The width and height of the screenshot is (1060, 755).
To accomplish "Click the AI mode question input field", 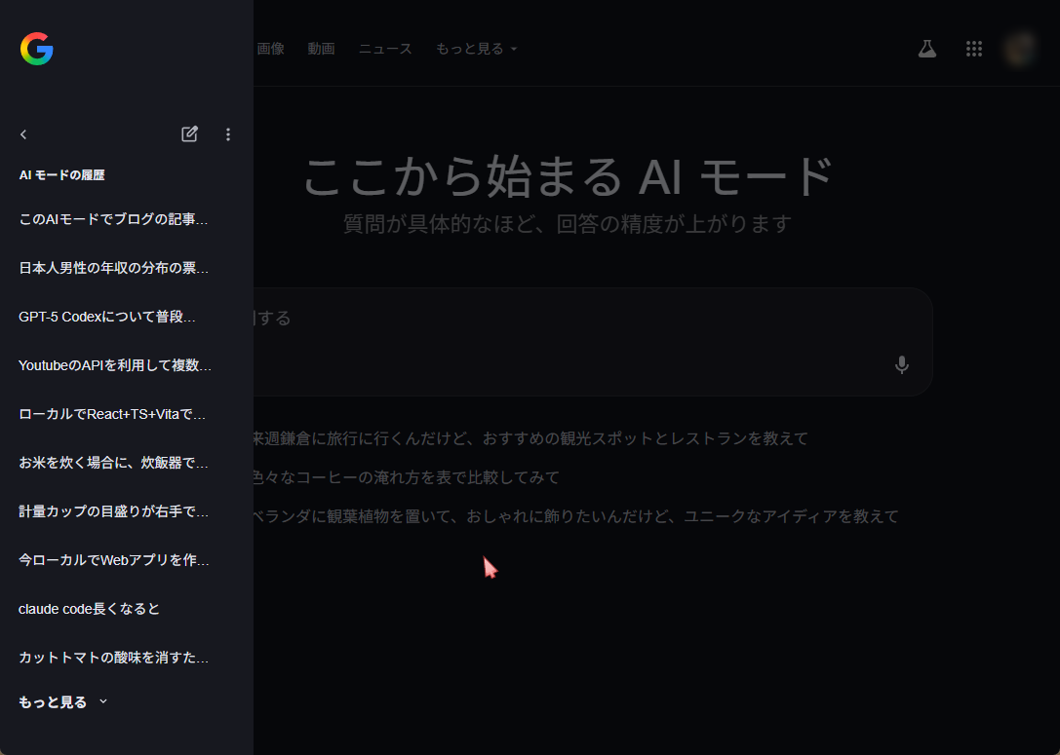I will coord(566,319).
